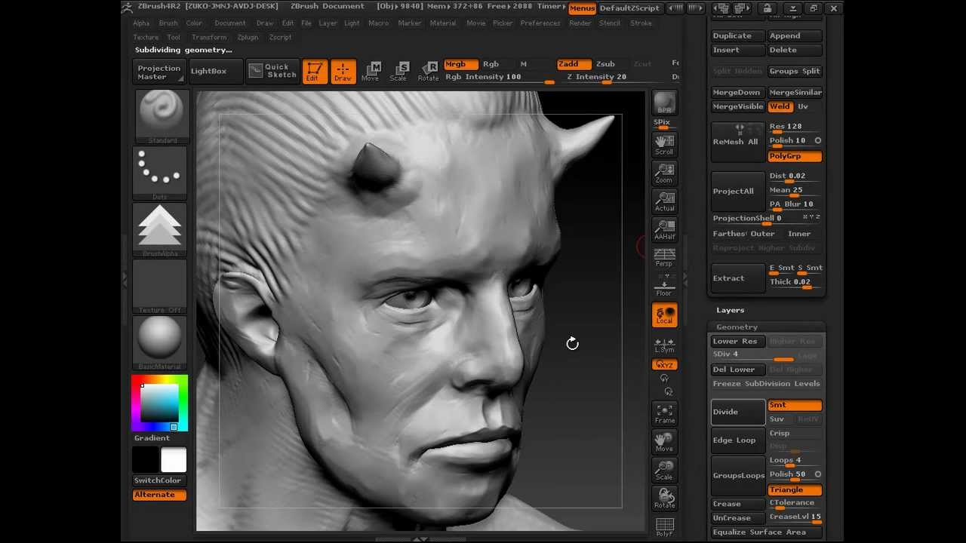Open the Texture Off slot
Image resolution: width=966 pixels, height=543 pixels.
tap(159, 287)
